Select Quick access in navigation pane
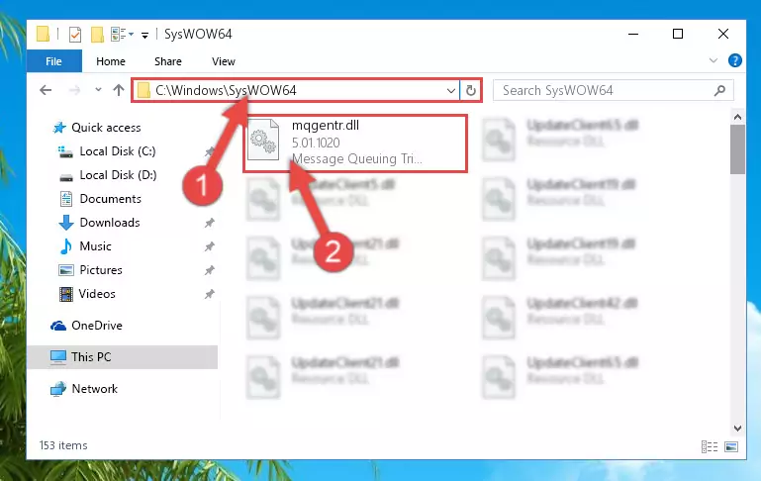Viewport: 761px width, 481px height. 106,128
